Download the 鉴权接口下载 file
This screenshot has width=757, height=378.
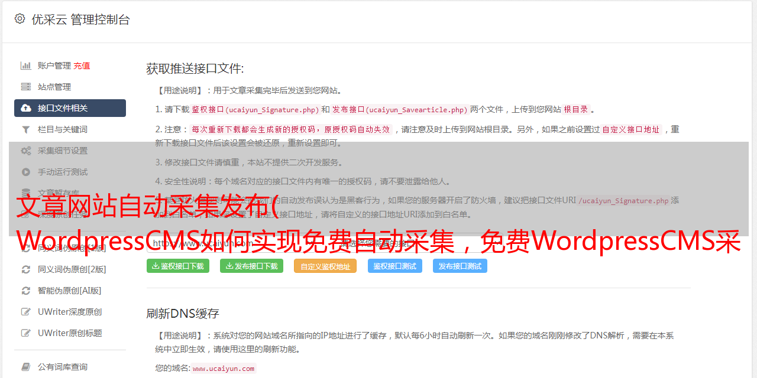178,266
